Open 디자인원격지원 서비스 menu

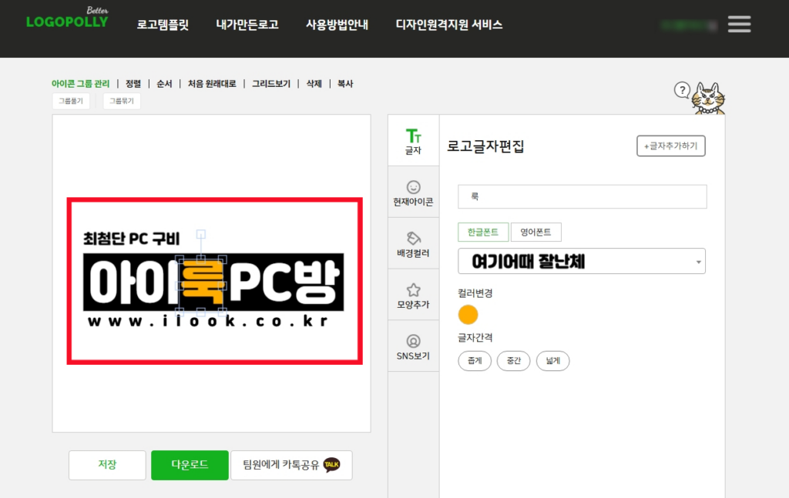pos(449,25)
